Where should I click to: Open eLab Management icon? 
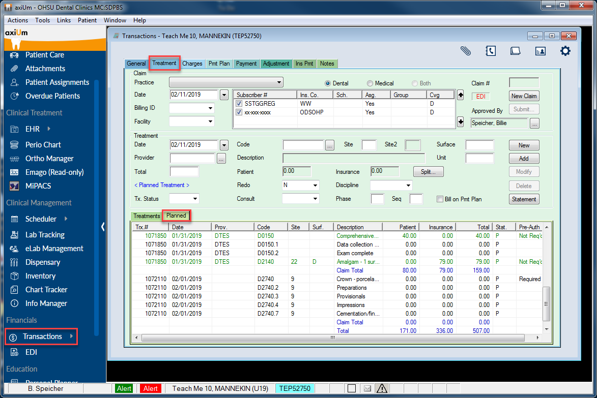(14, 249)
